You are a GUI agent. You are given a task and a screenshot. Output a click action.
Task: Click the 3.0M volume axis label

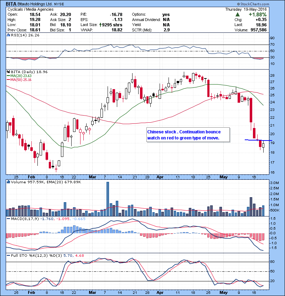[x=274, y=183]
